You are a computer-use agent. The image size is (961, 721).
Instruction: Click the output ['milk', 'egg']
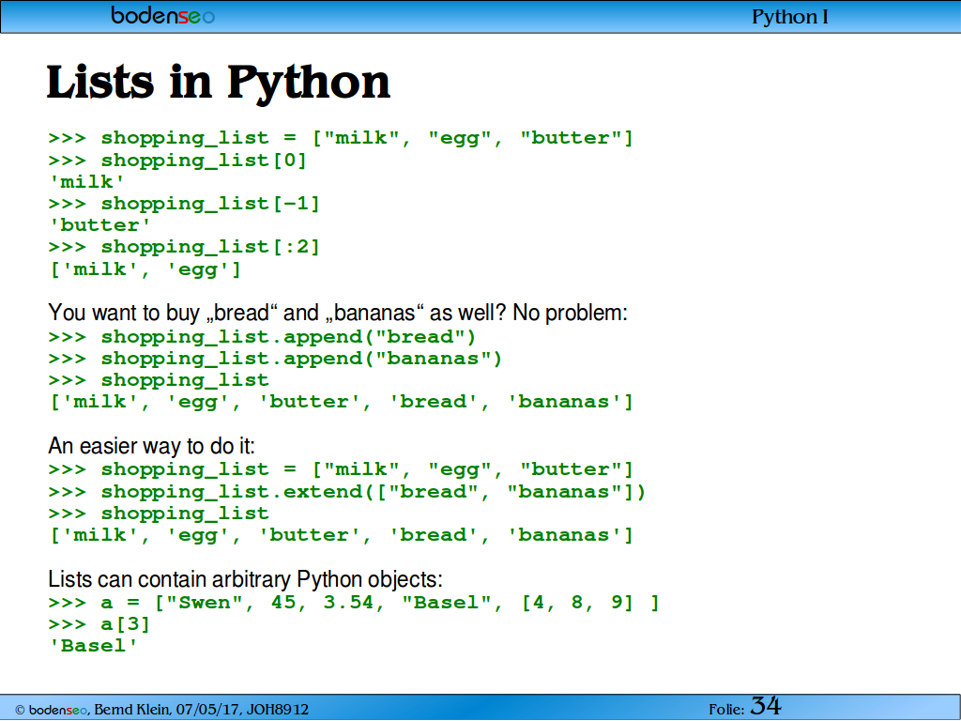click(x=145, y=269)
